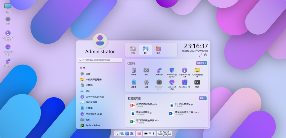Viewport: 286px width, 138px height.
Task: Select 设置 icon on the desktop
Action: tap(8, 20)
